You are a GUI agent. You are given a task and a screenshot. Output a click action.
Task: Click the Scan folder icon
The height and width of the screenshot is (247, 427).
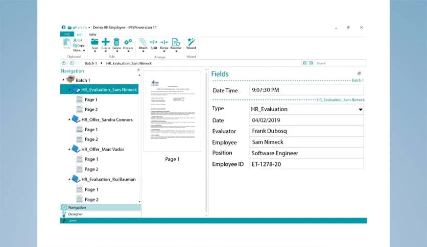click(95, 42)
